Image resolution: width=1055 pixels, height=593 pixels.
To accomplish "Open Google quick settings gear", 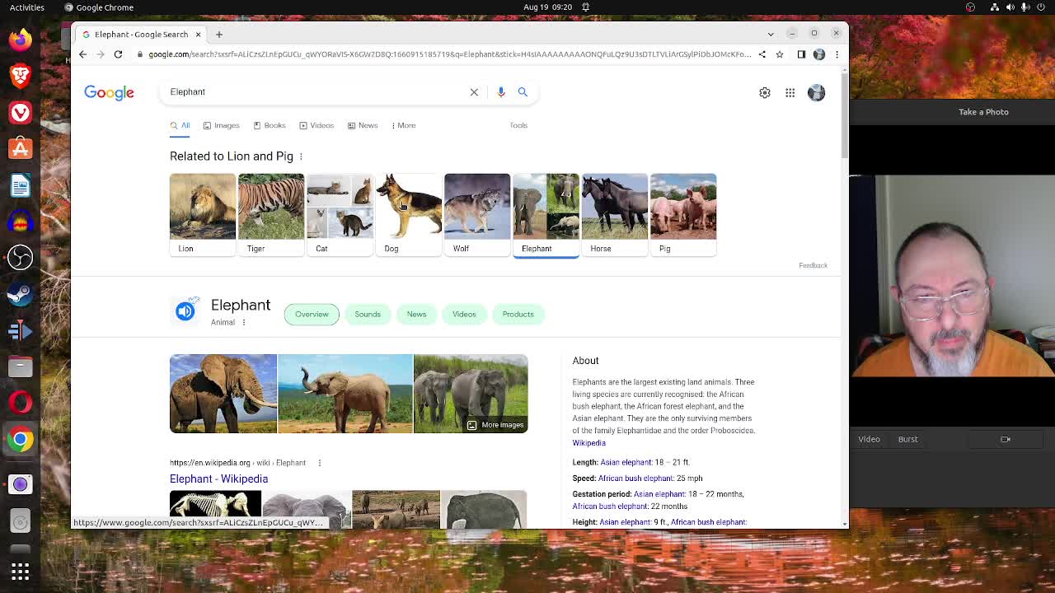I will pyautogui.click(x=765, y=92).
